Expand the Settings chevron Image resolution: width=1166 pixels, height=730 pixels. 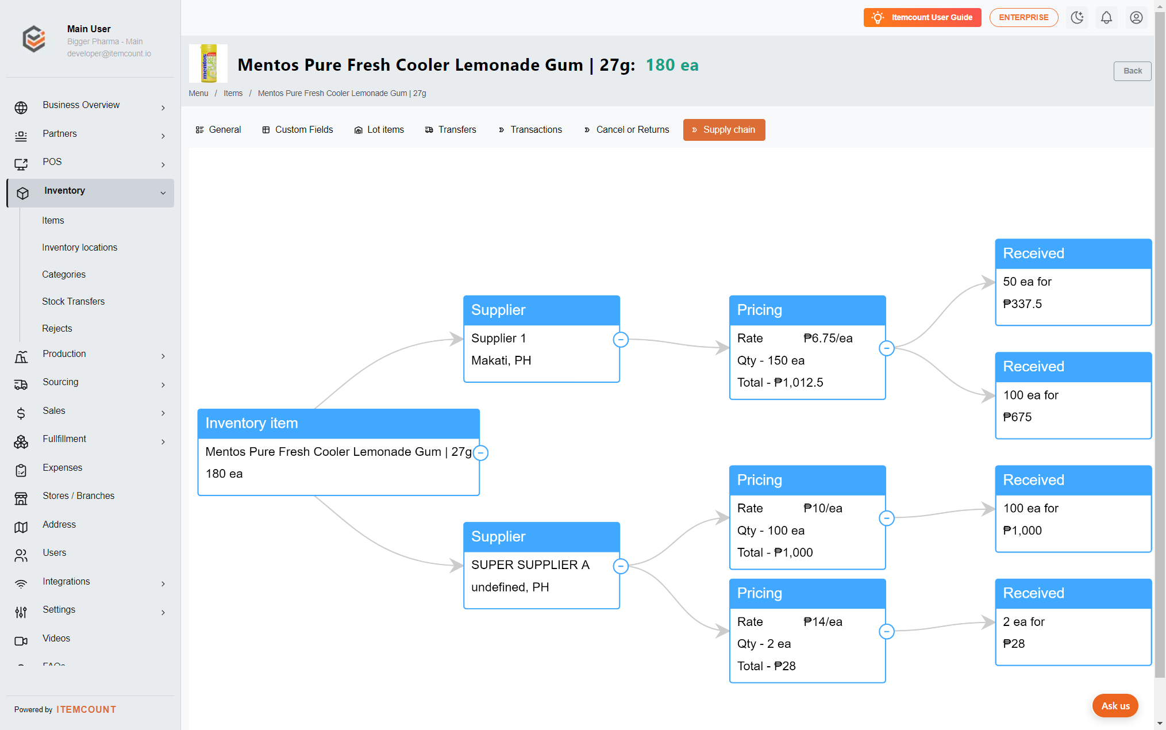(x=163, y=613)
